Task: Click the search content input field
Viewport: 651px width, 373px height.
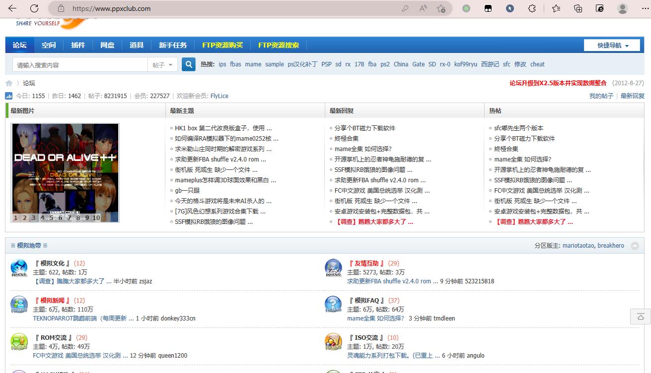Action: [80, 65]
